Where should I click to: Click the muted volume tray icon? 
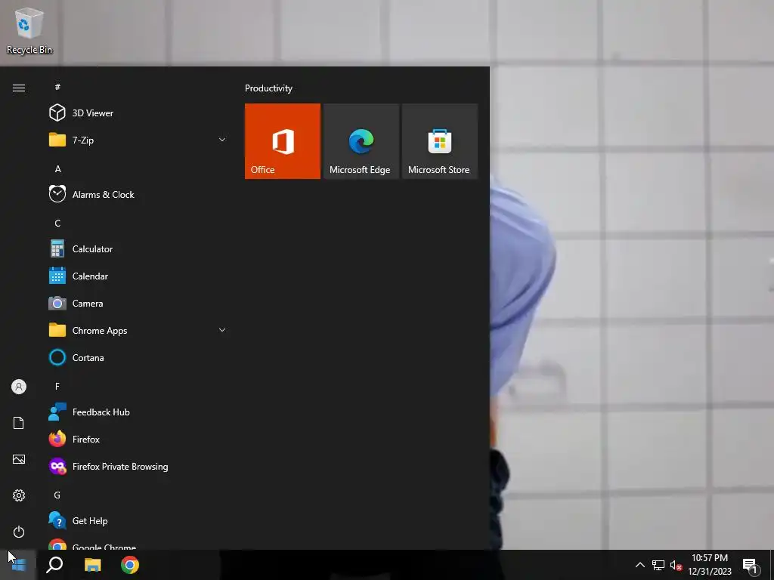point(676,565)
